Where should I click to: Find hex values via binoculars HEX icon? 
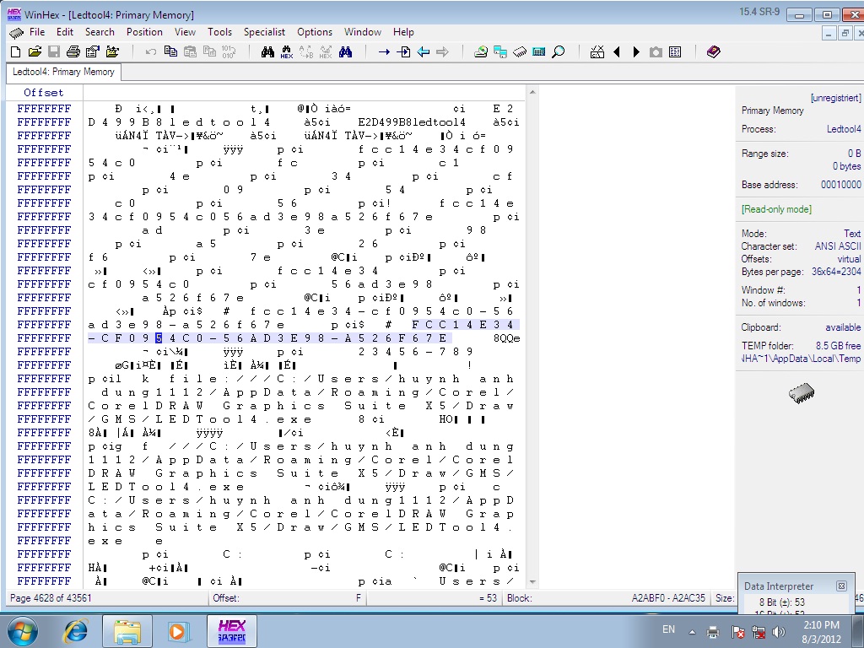tap(287, 51)
